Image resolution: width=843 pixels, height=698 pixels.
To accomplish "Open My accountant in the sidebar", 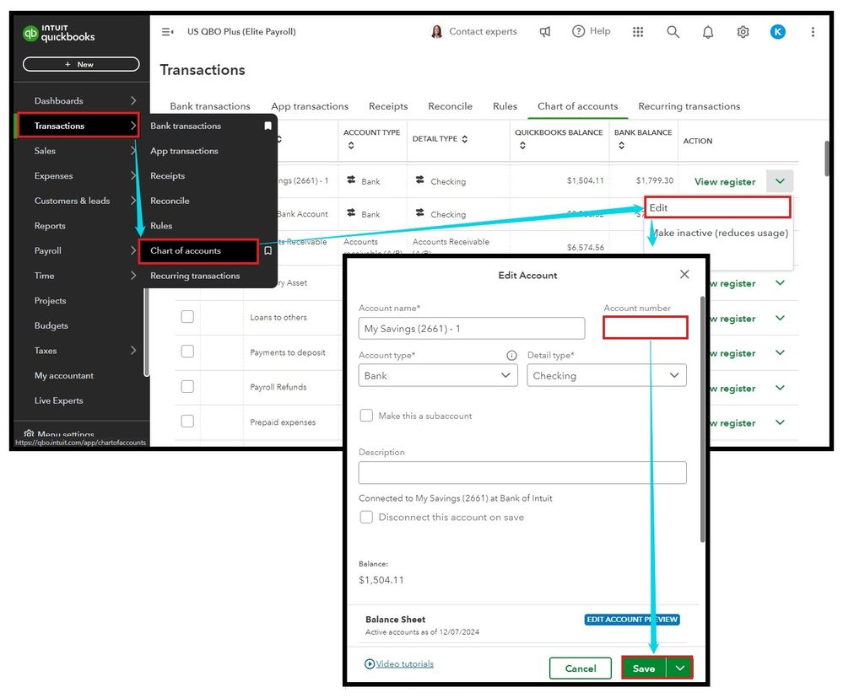I will pos(64,375).
